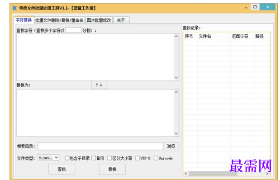The height and width of the screenshot is (180, 280).
Task: Click the 搜索目录 path input field
Action: (x=100, y=146)
